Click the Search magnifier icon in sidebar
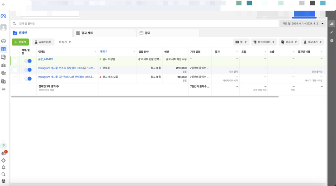This screenshot has height=186, width=336. pyautogui.click(x=4, y=174)
